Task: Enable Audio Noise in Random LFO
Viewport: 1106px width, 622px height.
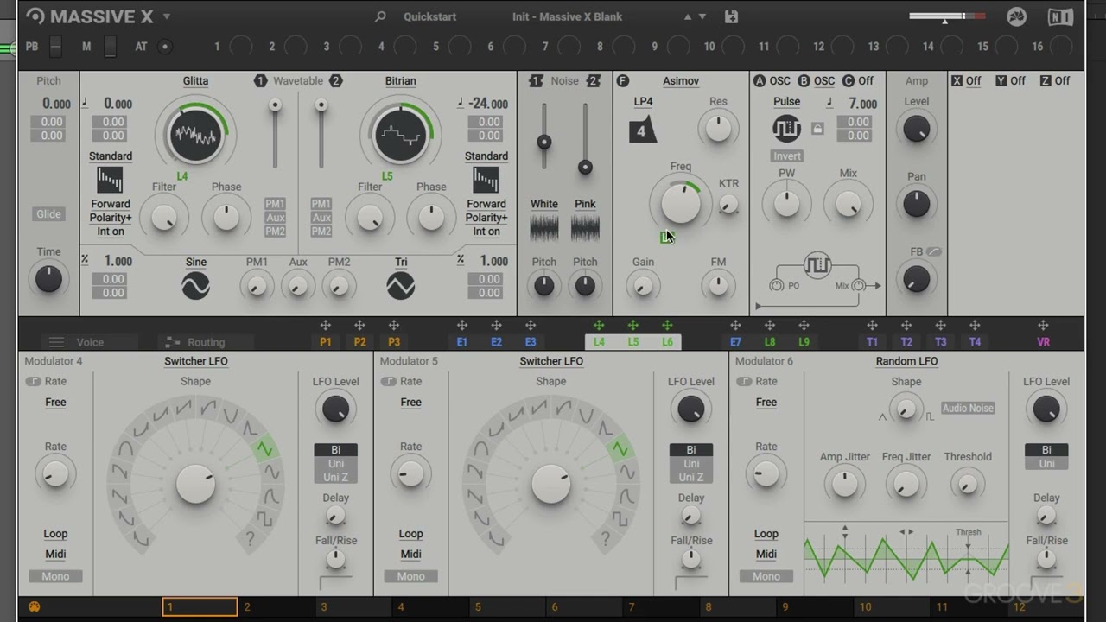Action: 968,408
